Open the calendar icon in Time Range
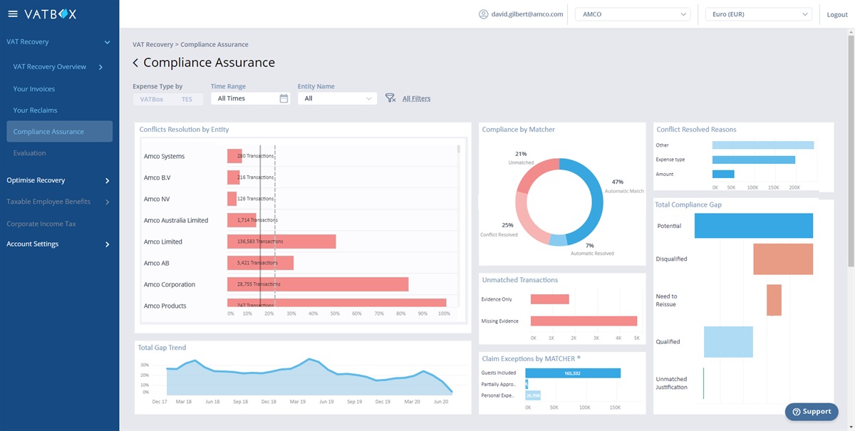 pos(284,98)
